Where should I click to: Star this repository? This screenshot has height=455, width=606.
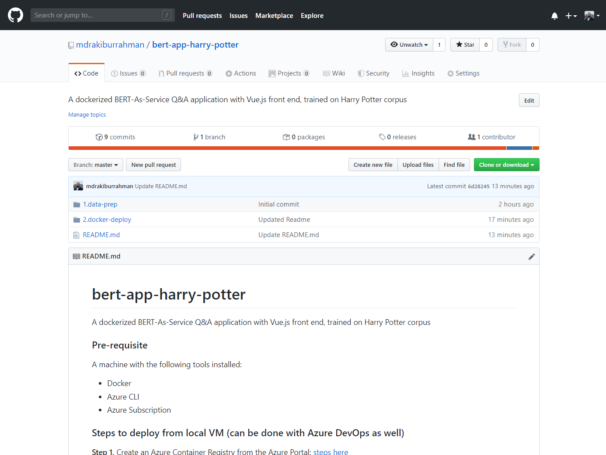(465, 45)
